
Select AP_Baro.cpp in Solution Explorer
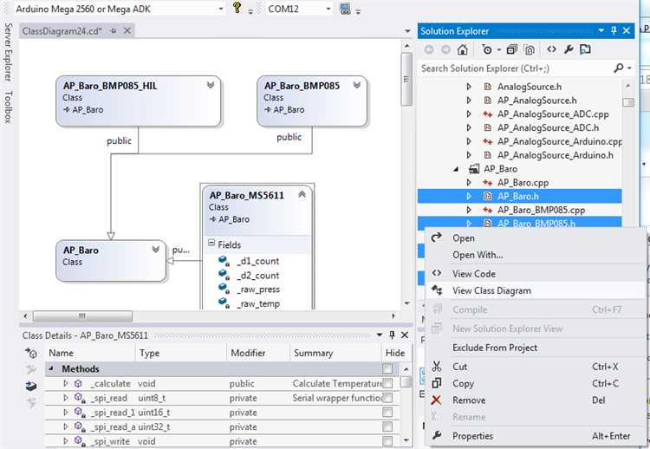523,182
